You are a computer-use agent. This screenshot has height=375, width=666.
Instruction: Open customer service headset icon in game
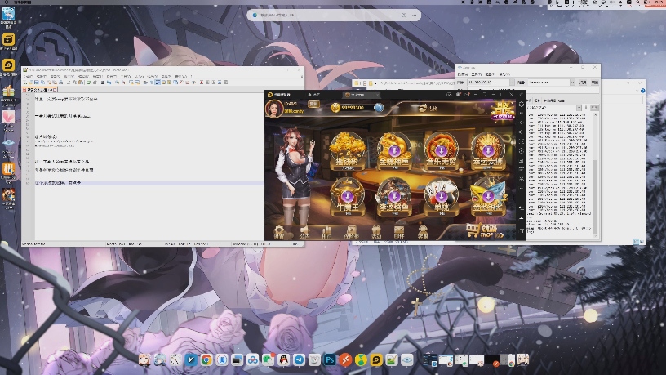coord(423,233)
